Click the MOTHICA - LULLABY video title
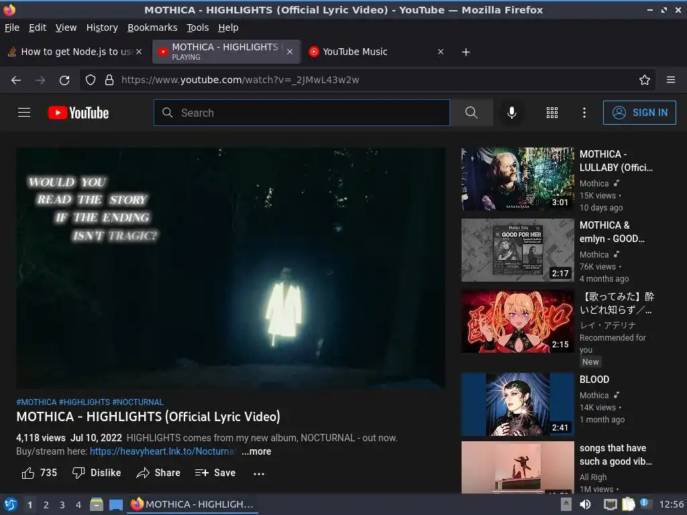687x515 pixels. 616,161
